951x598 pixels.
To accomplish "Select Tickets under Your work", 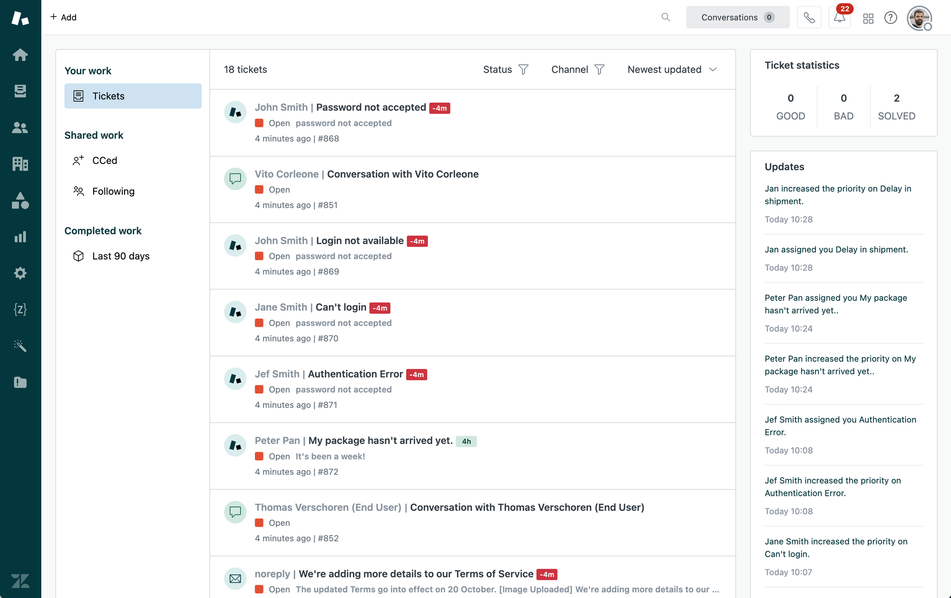I will 133,96.
